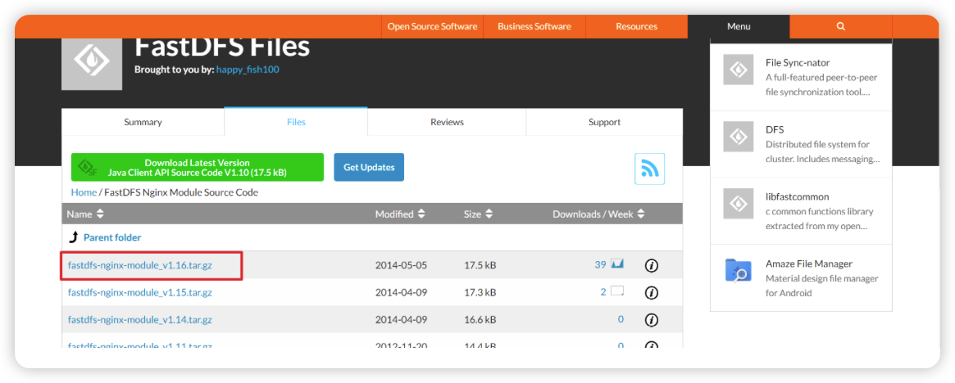The image size is (955, 383).
Task: Open the File Sync-nator project icon
Action: 738,70
